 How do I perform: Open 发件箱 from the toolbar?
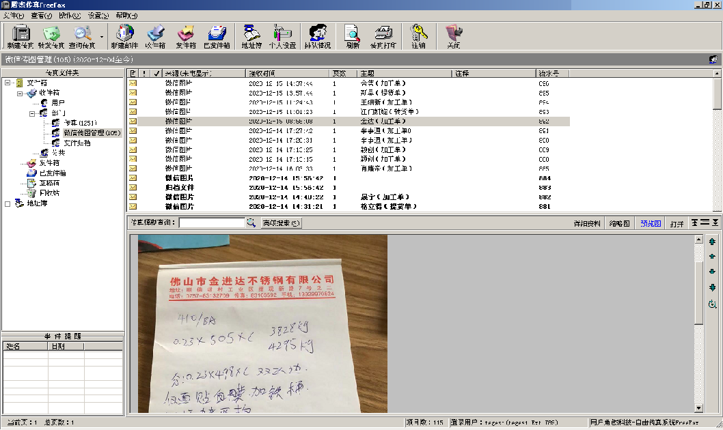186,36
